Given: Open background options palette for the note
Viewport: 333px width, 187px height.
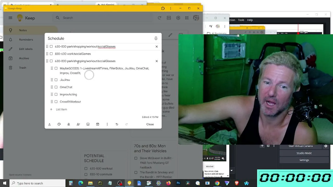Looking at the screenshot, I should [x=59, y=124].
